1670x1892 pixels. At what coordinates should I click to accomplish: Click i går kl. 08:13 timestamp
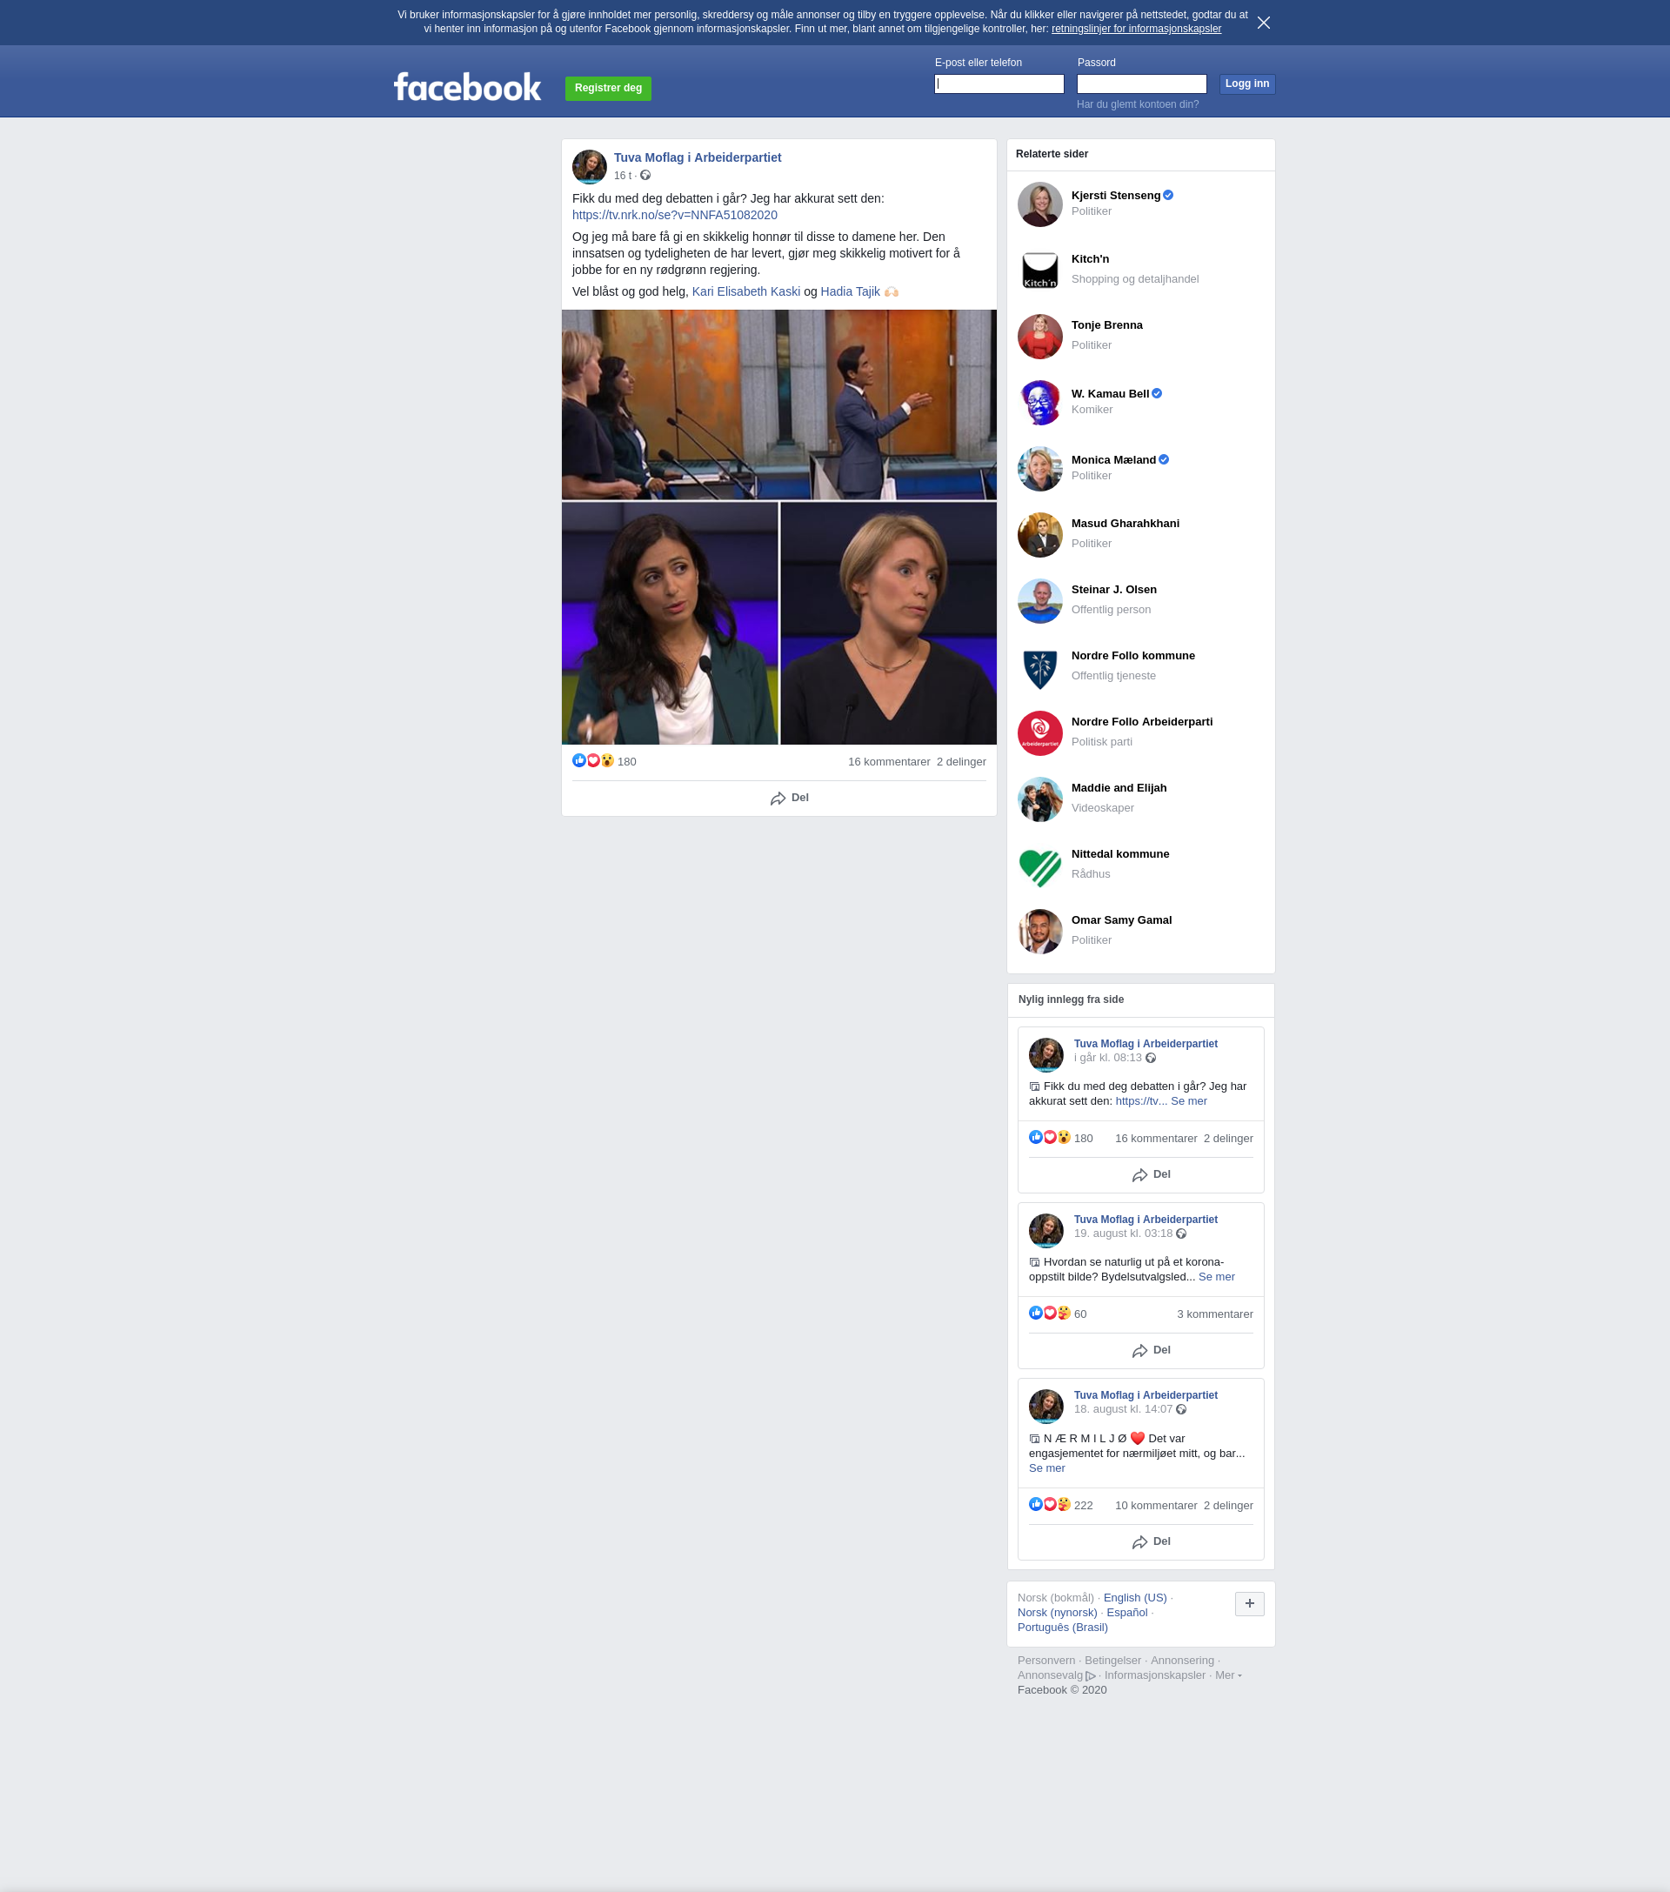(x=1107, y=1058)
